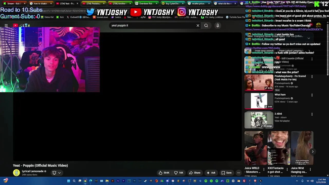
Task: Open options for Juice Wrld Hanging short
Action: (x=310, y=169)
